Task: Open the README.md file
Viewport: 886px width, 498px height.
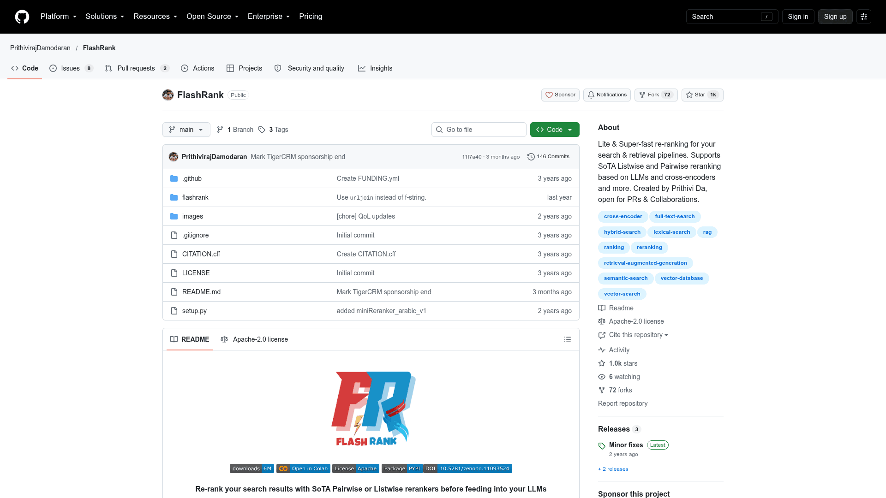Action: pyautogui.click(x=201, y=292)
